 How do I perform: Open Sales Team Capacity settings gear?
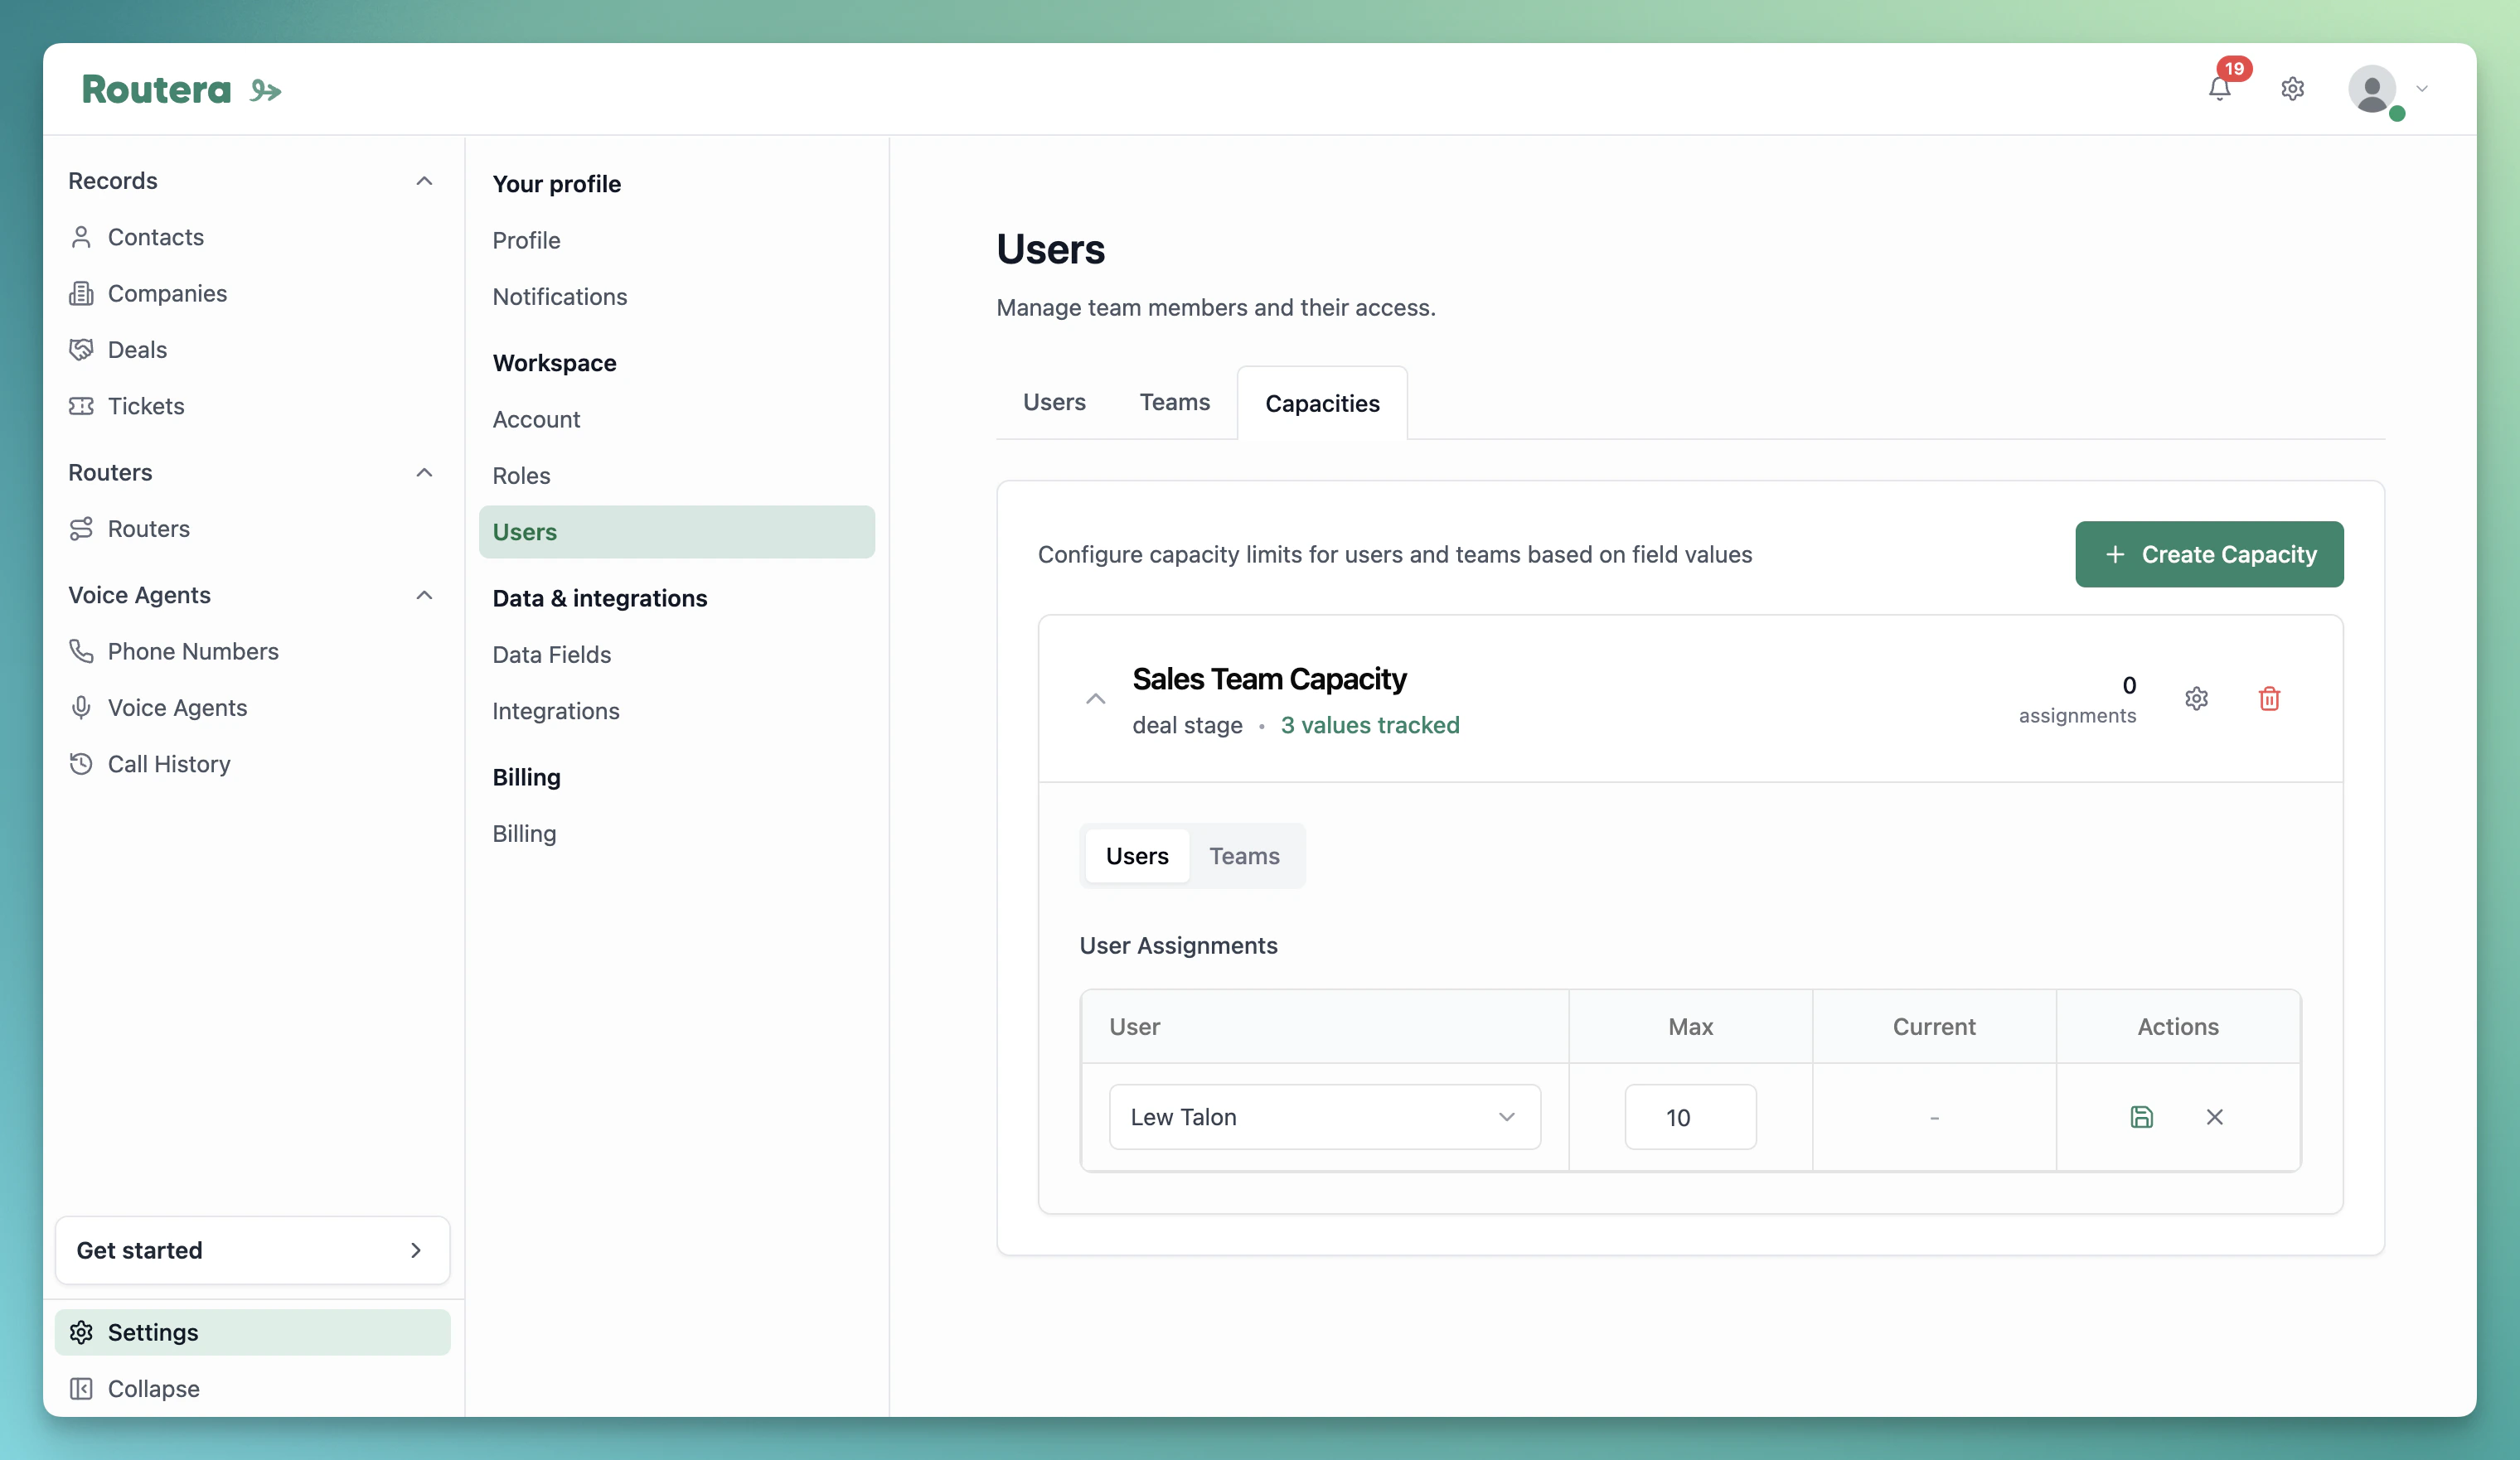point(2196,699)
